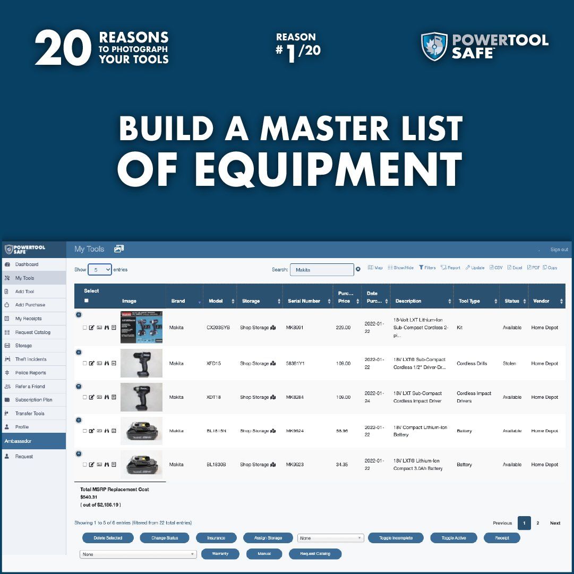Screen dimensions: 574x574
Task: Open the None dropdown next to Assign Storage
Action: (331, 538)
